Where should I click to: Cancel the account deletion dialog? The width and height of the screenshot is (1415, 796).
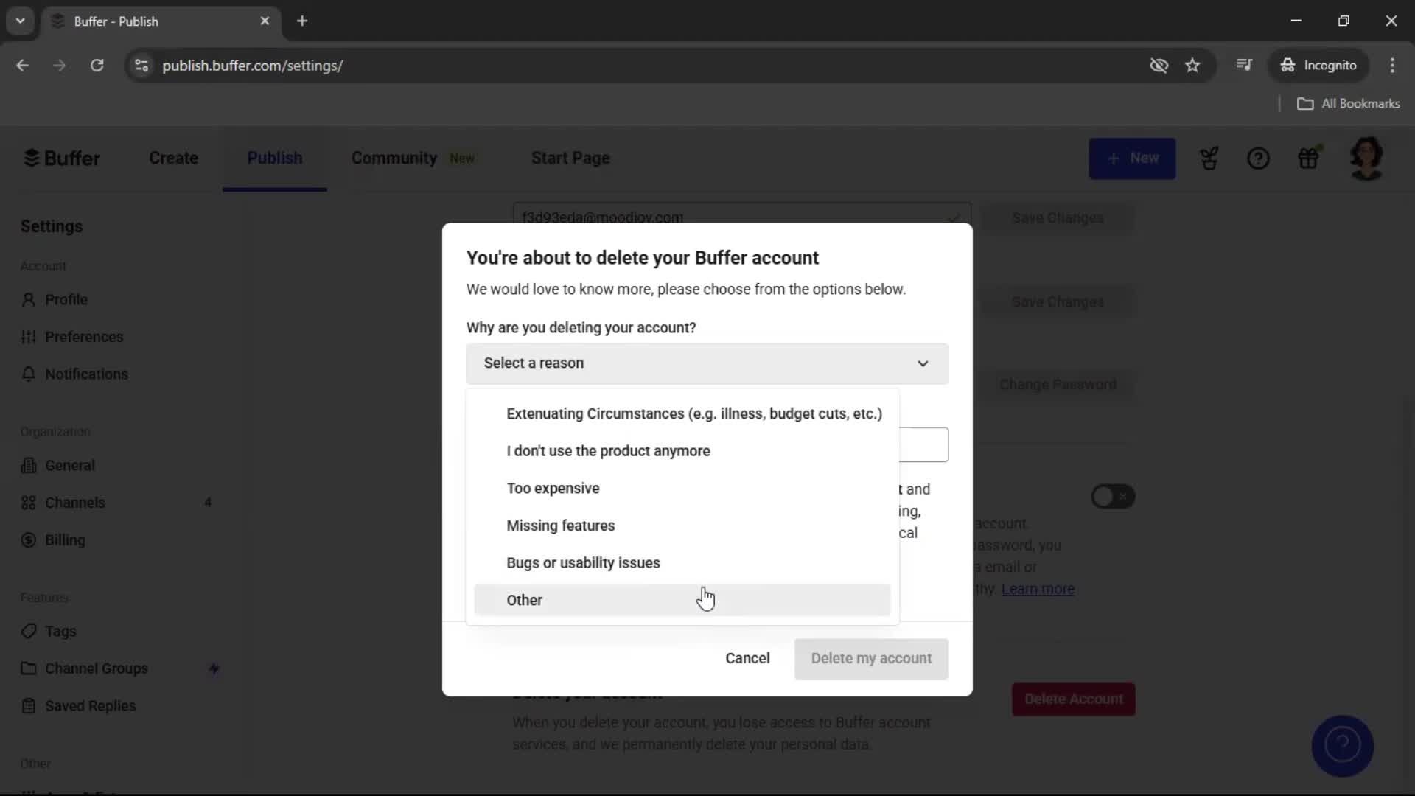point(747,658)
